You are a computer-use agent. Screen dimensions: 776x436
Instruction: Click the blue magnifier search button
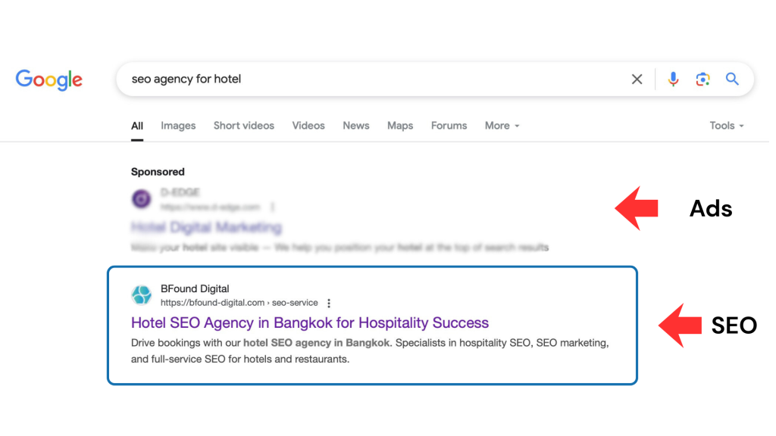(x=732, y=79)
